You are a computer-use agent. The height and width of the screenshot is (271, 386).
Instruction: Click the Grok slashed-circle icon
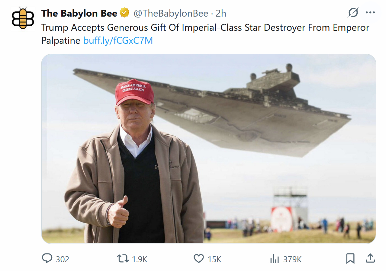353,13
